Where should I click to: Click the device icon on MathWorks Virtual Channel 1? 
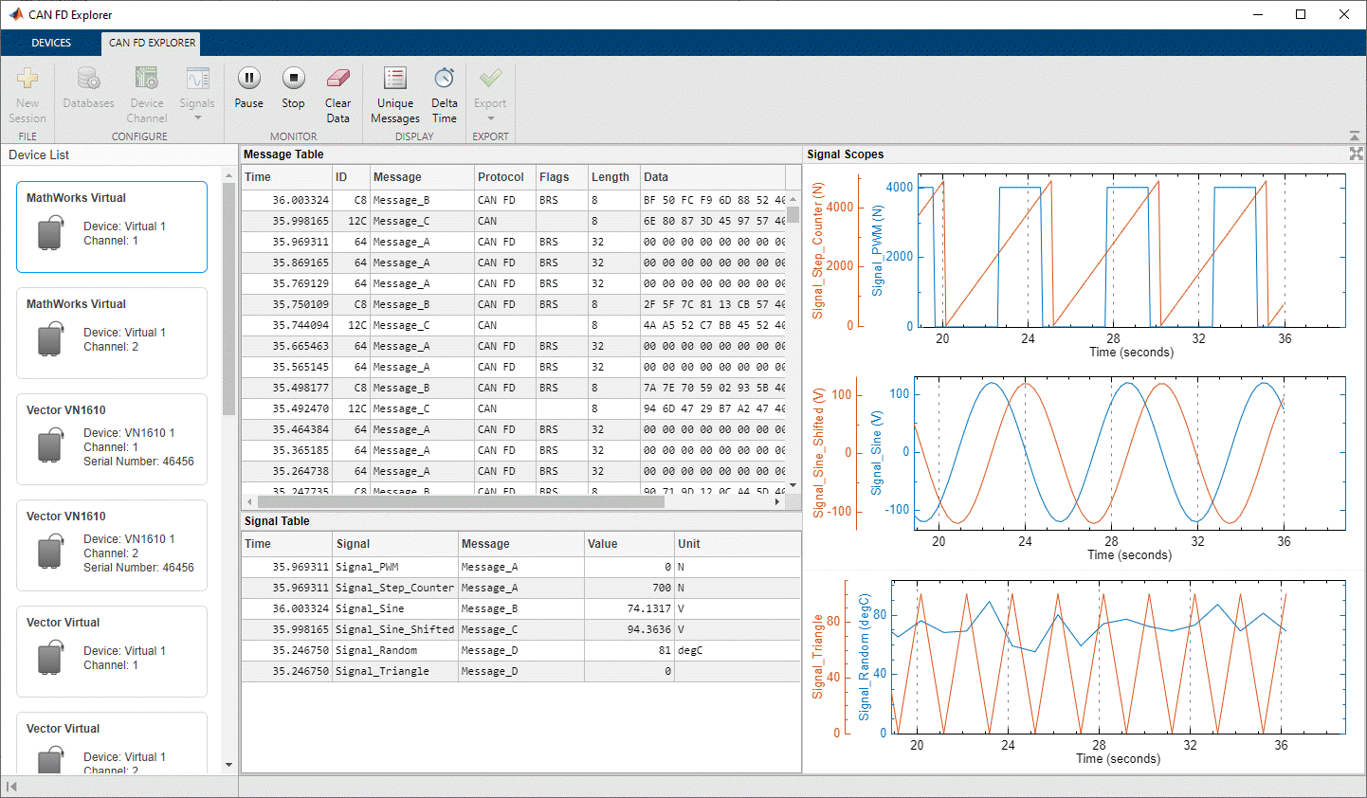(x=50, y=227)
